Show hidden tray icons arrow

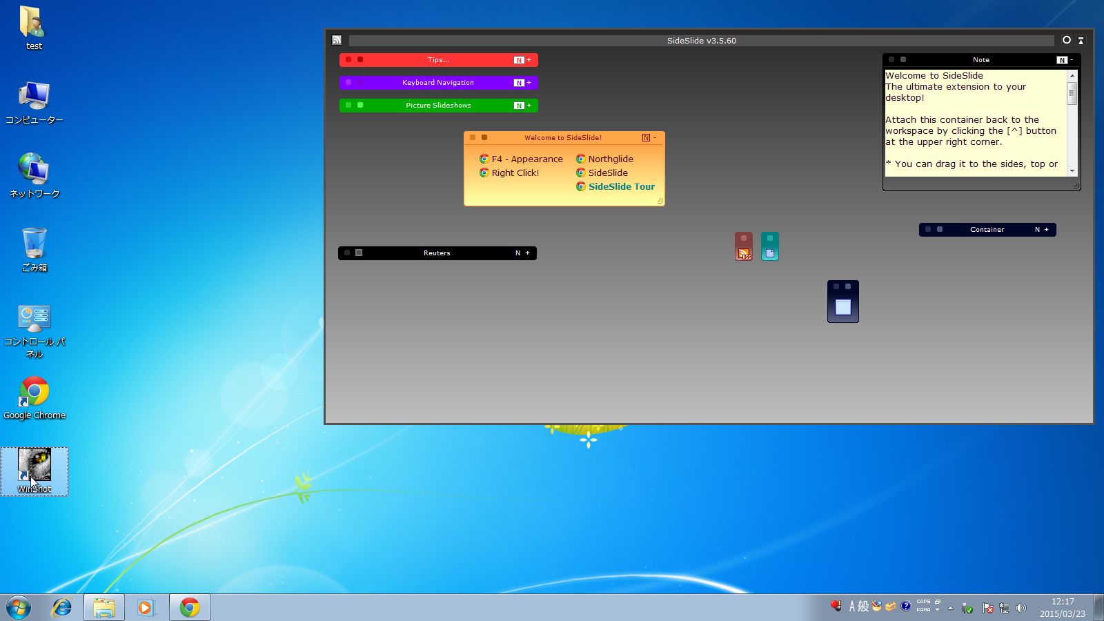point(950,608)
